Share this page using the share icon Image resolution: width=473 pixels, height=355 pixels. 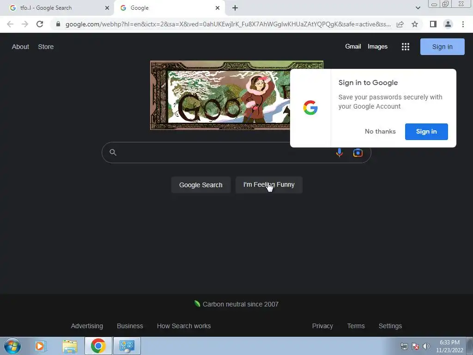point(400,24)
